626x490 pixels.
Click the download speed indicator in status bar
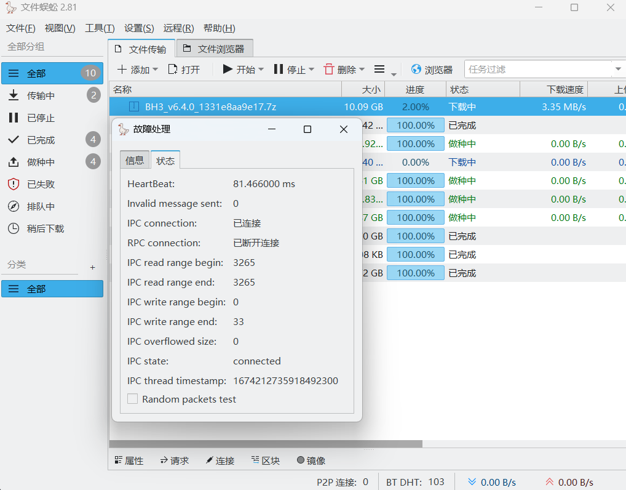pos(492,483)
